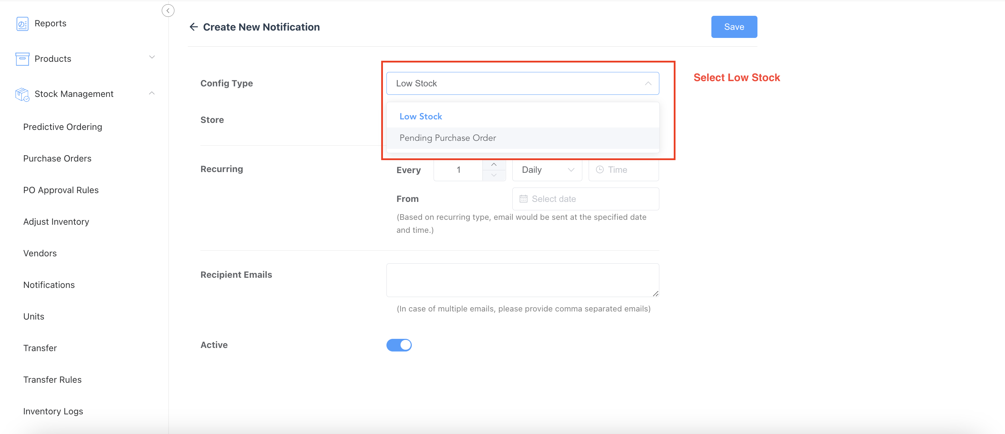Collapse the sidebar with the arrow button

pyautogui.click(x=168, y=11)
